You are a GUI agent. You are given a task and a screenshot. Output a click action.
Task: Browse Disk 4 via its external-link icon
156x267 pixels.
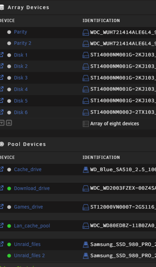coord(1,89)
